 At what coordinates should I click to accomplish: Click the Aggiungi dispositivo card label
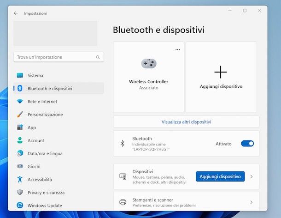(221, 86)
